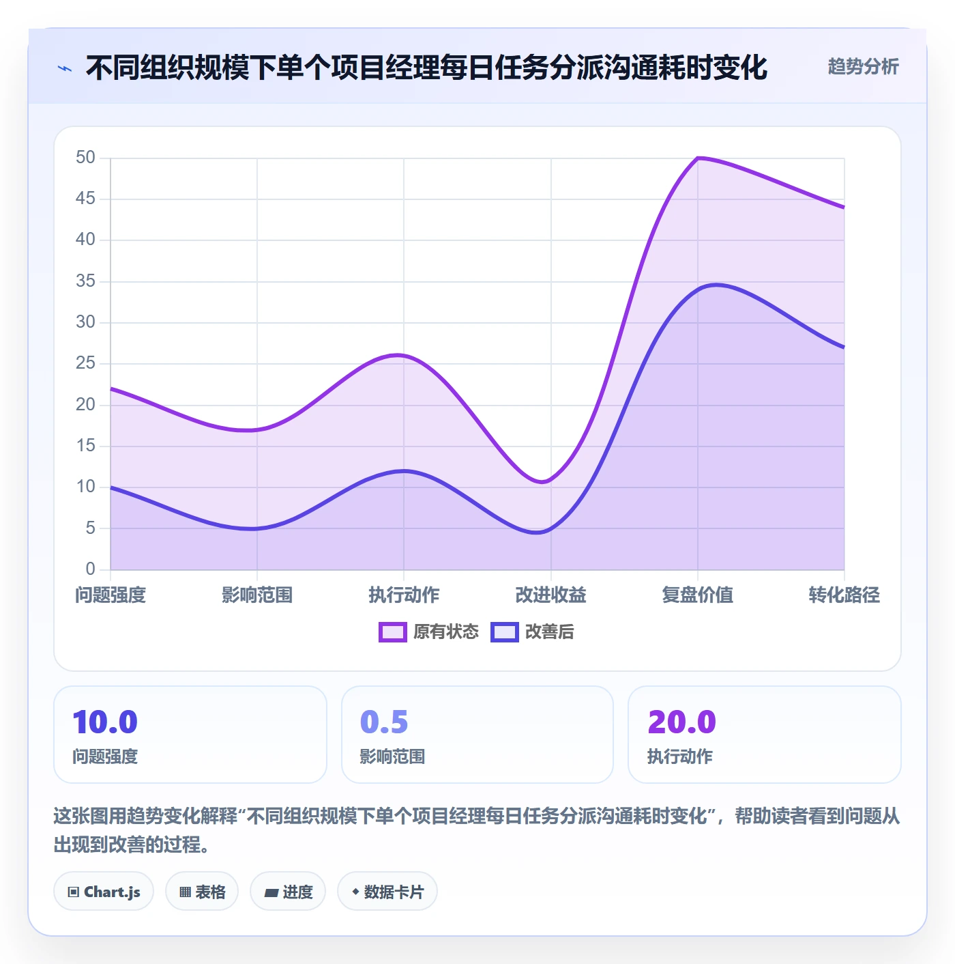Click the 0 y-axis tick label
Viewport: 955px width, 964px height.
tap(91, 569)
